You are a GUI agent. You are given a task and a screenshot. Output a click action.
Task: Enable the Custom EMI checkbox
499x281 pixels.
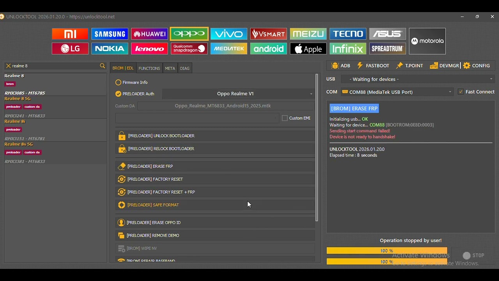pyautogui.click(x=285, y=118)
